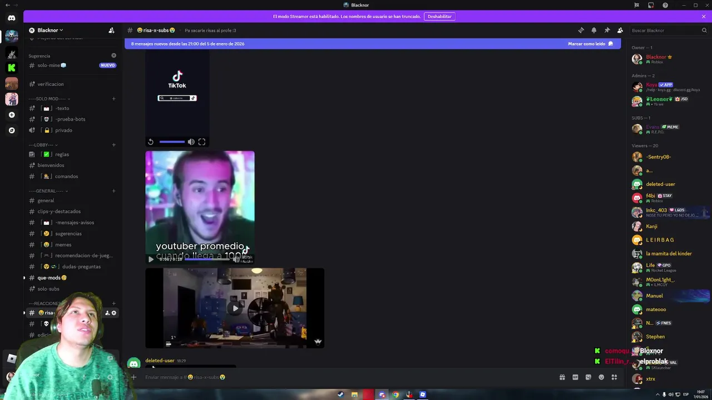This screenshot has width=712, height=400.
Task: Open Discover servers compass icon
Action: [12, 131]
